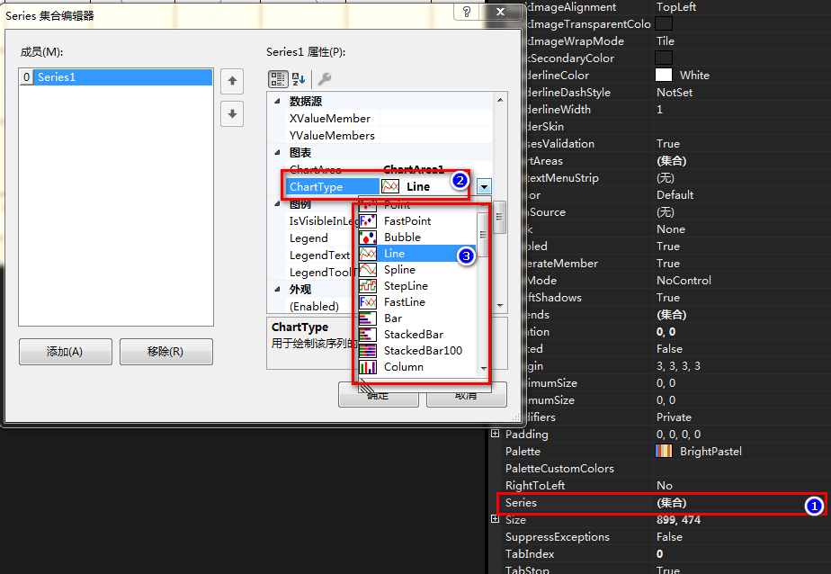Select the PaletteCustomColors property row
This screenshot has width=831, height=574.
click(666, 468)
